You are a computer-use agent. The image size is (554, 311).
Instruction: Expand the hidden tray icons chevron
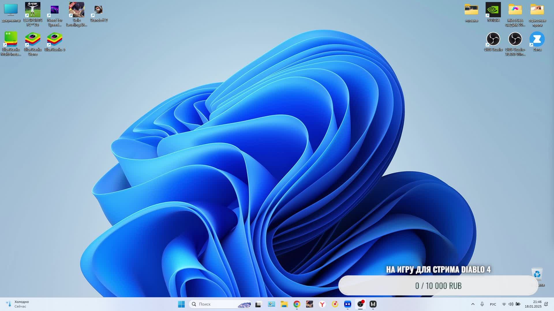[473, 304]
